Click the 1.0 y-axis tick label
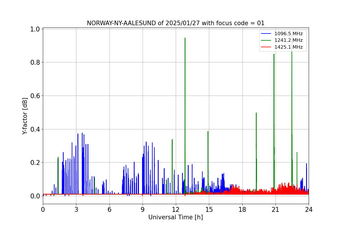Screen dimensions: 343x229 pyautogui.click(x=35, y=29)
